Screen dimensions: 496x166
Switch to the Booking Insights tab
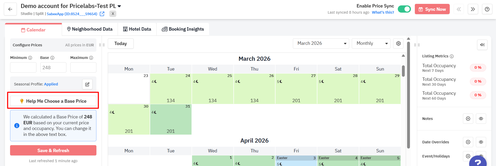coord(183,29)
